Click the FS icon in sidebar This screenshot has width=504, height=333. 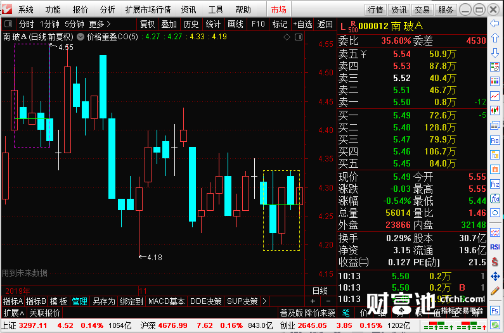(494, 310)
